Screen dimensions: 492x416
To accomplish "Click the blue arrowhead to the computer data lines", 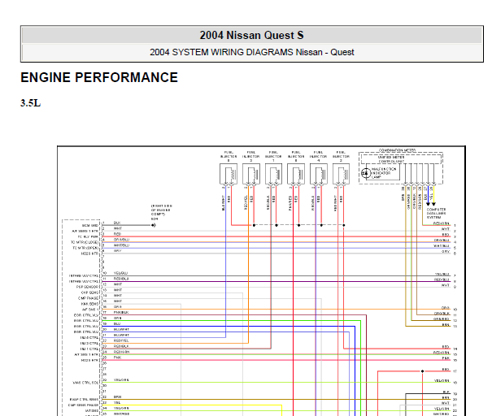I will 428,204.
